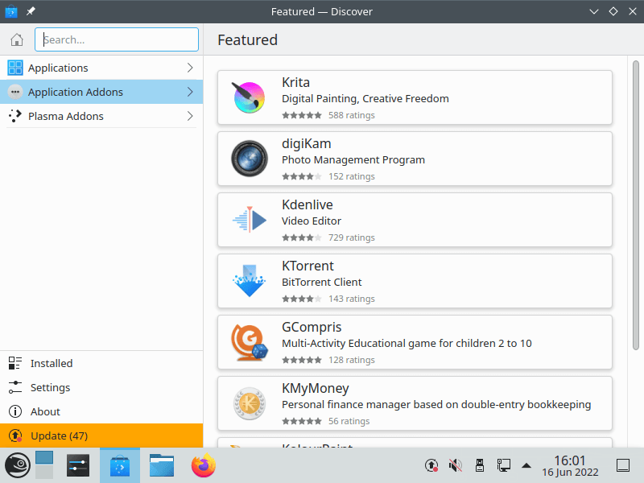Click the Home icon in sidebar
The image size is (644, 483).
coord(17,39)
